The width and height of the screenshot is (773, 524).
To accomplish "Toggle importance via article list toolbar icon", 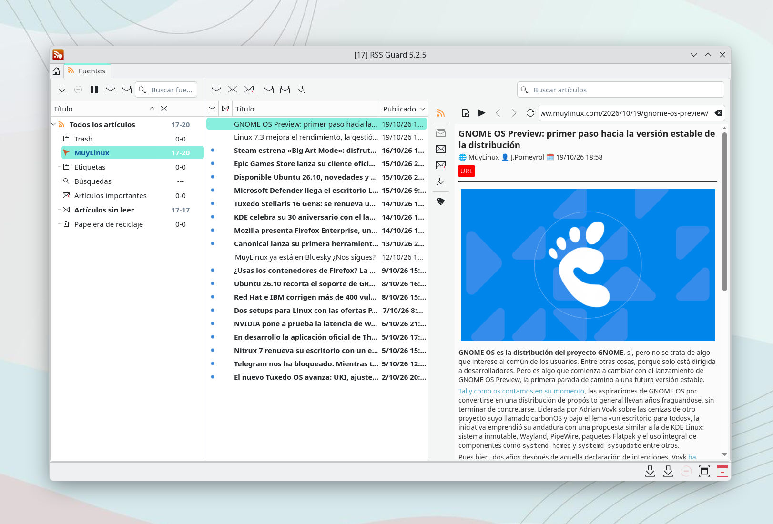I will click(249, 90).
